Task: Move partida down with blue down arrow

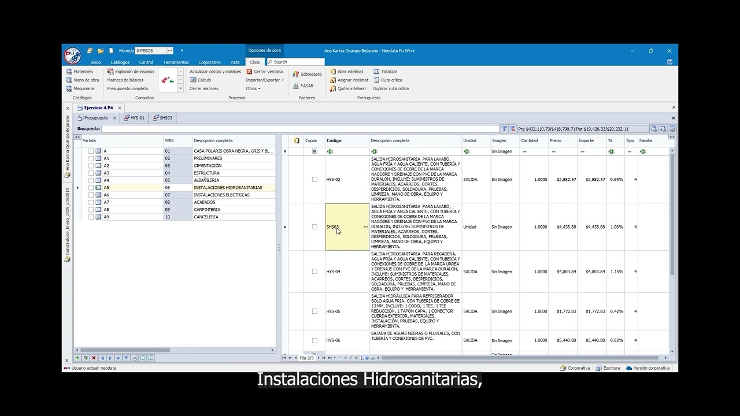Action: coord(126,358)
